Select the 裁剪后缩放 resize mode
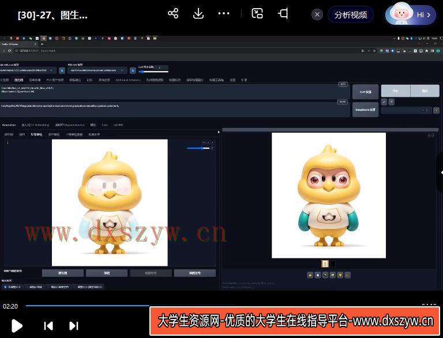 click(35, 287)
